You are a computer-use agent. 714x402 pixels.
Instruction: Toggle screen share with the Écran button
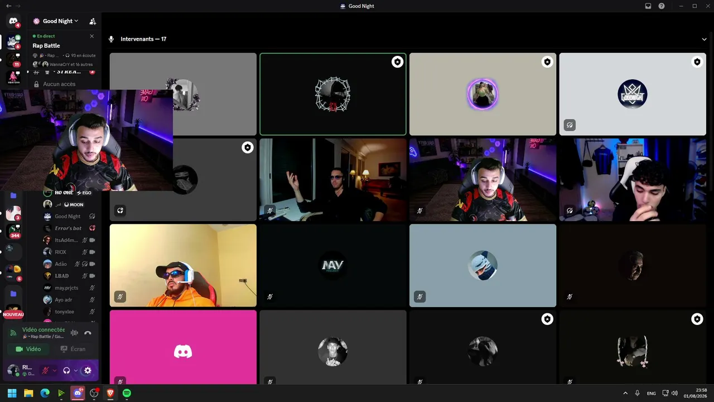(74, 349)
